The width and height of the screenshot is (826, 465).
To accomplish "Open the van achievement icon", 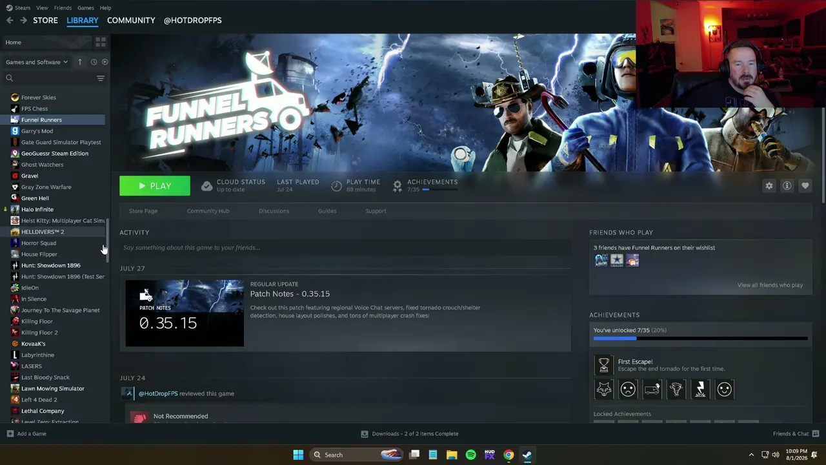I will coord(652,389).
